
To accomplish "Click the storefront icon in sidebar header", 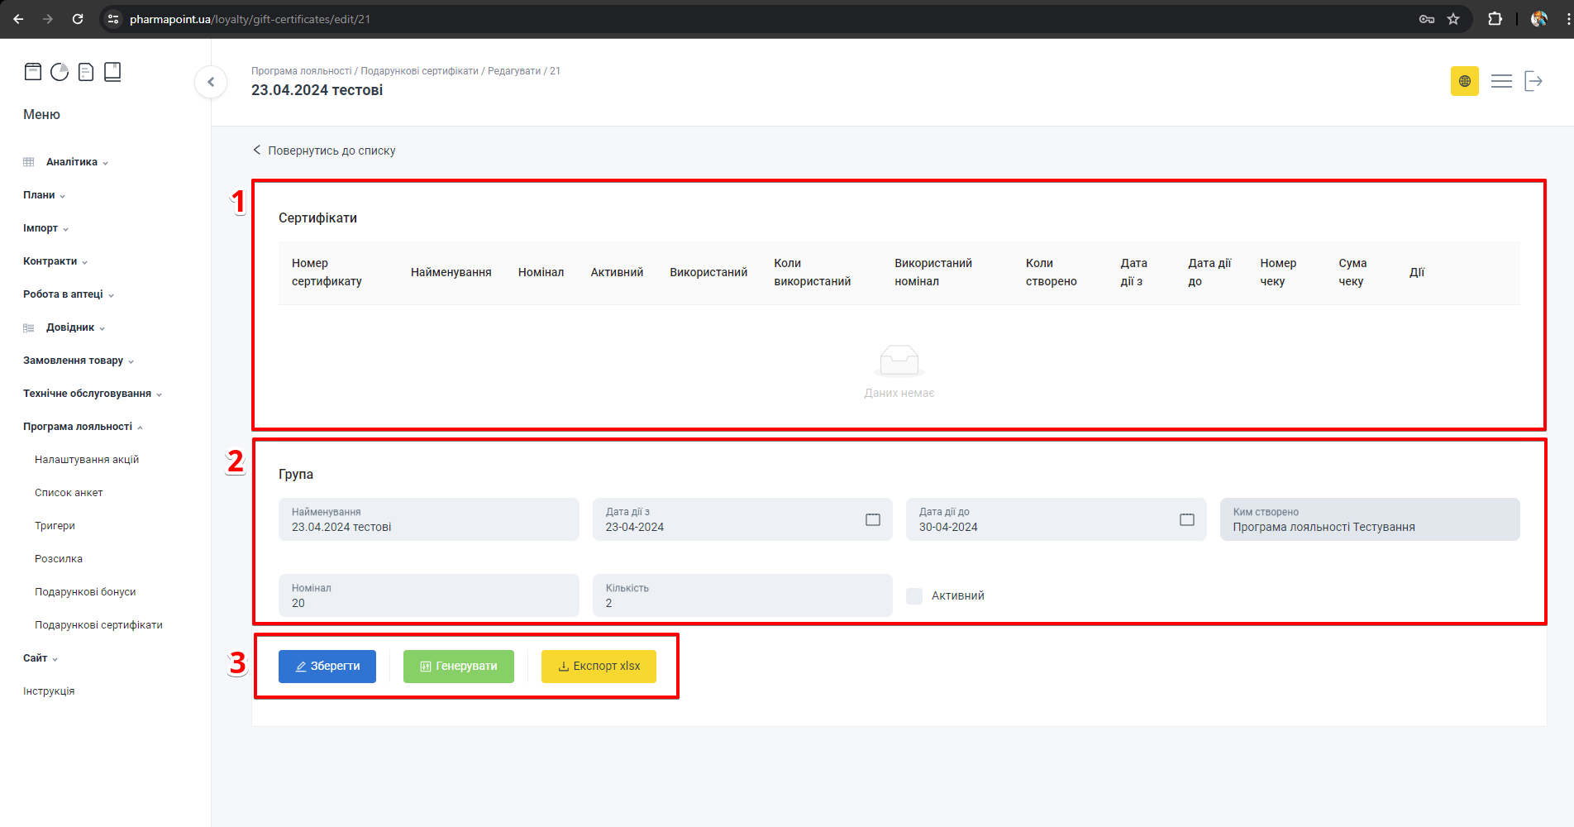I will pos(33,72).
